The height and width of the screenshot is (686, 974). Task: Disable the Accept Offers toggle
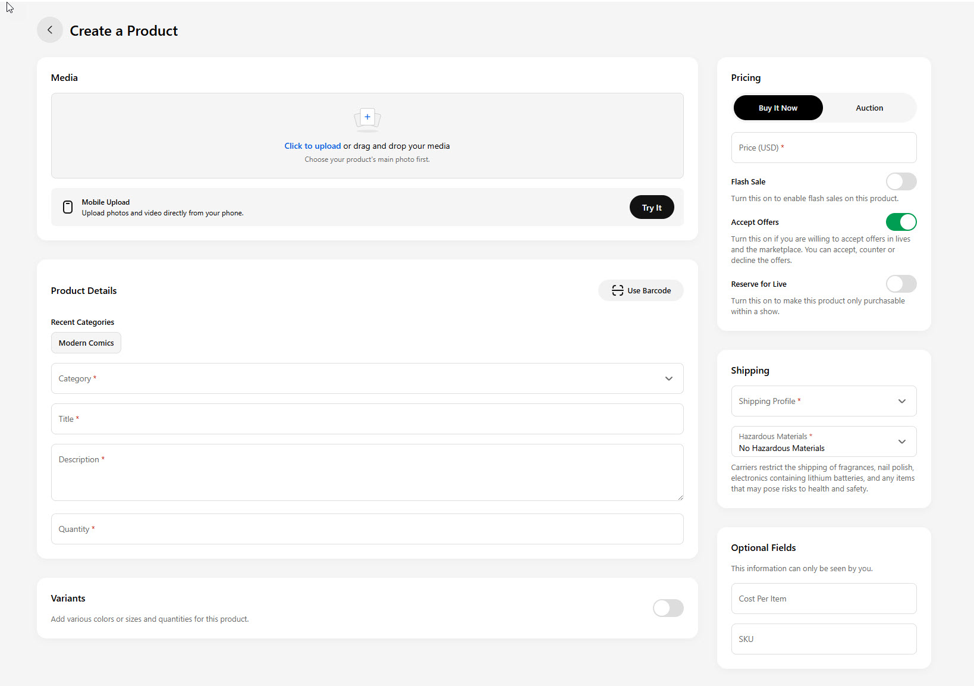(x=901, y=222)
